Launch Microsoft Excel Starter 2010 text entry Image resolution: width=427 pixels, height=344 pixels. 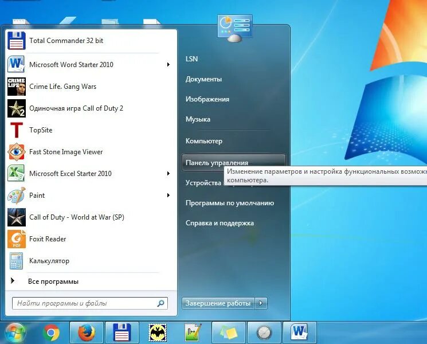point(70,174)
